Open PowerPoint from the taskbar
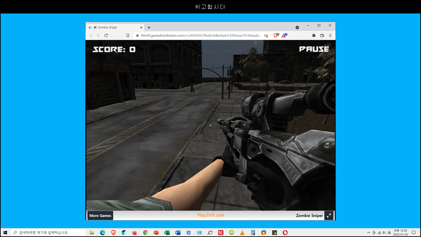 (156, 232)
